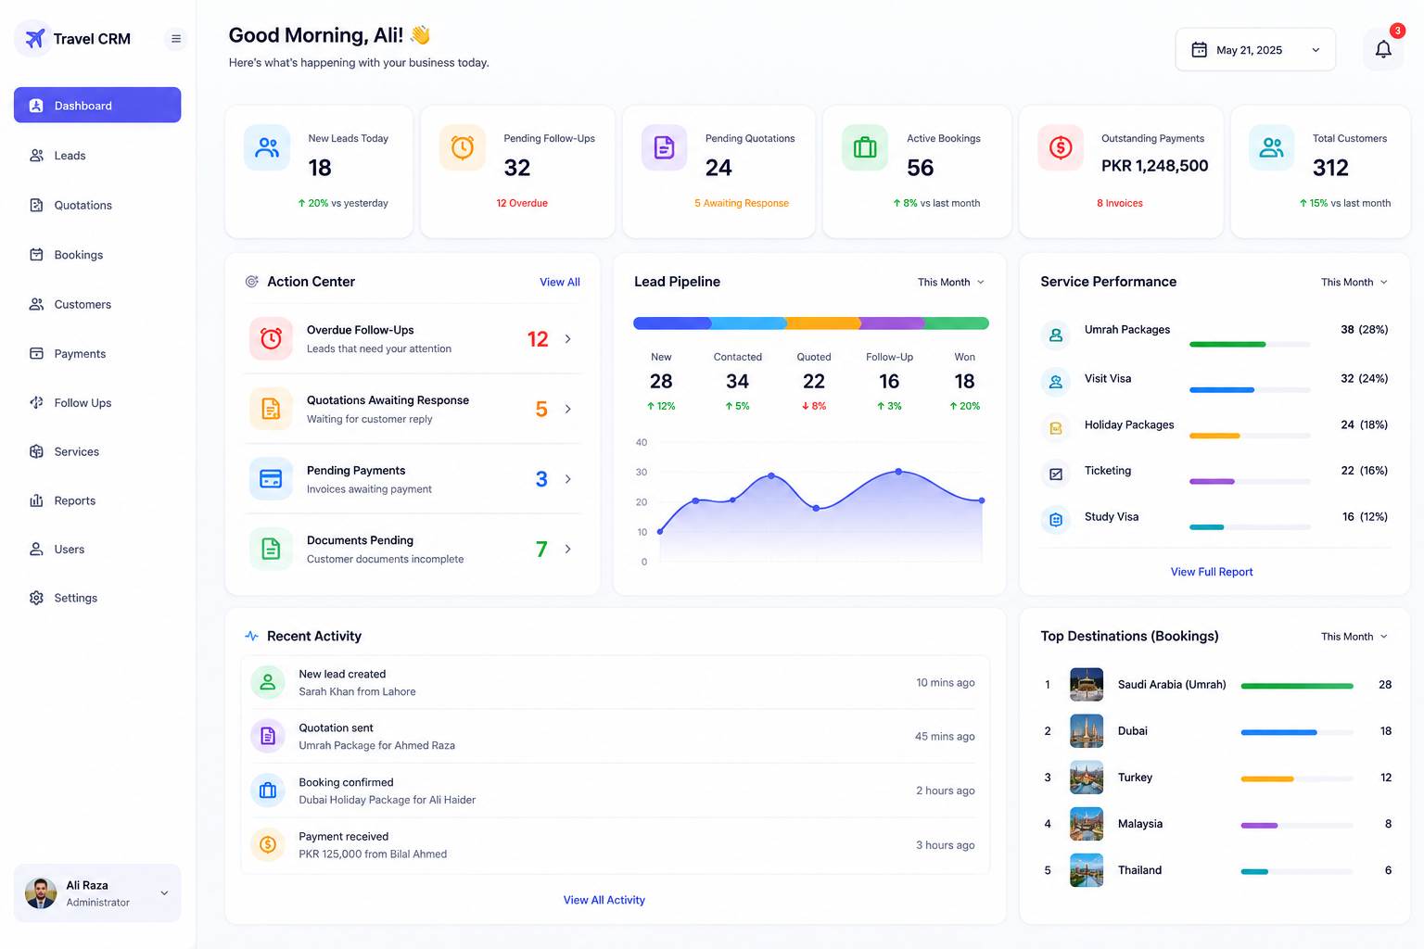
Task: Open the May 21, 2025 date dropdown
Action: point(1255,50)
